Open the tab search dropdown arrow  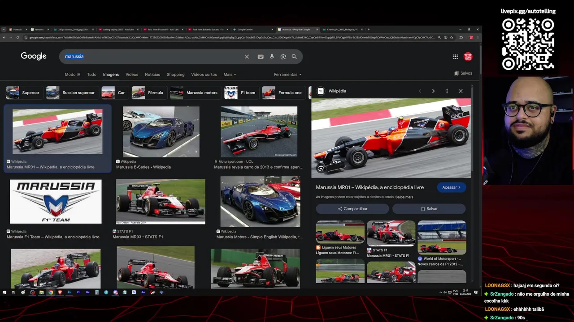pyautogui.click(x=4, y=30)
